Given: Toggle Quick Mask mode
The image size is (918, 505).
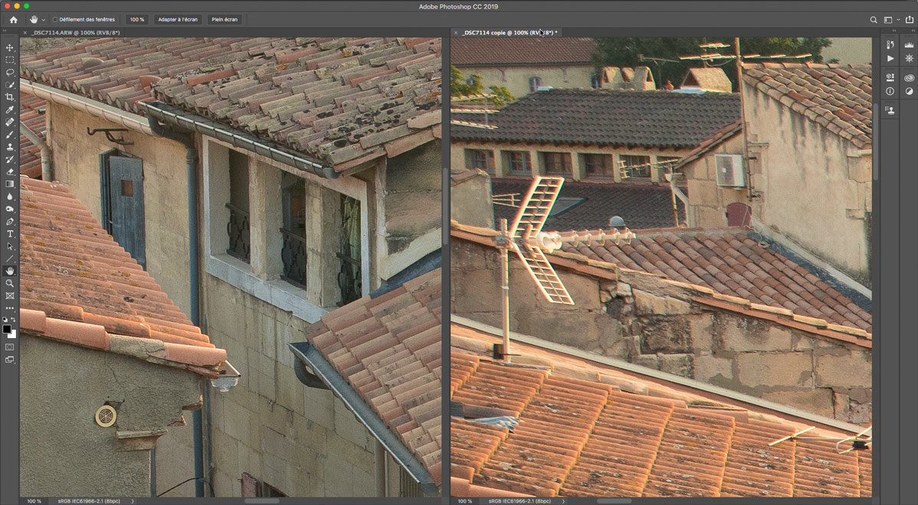Looking at the screenshot, I should coord(10,347).
